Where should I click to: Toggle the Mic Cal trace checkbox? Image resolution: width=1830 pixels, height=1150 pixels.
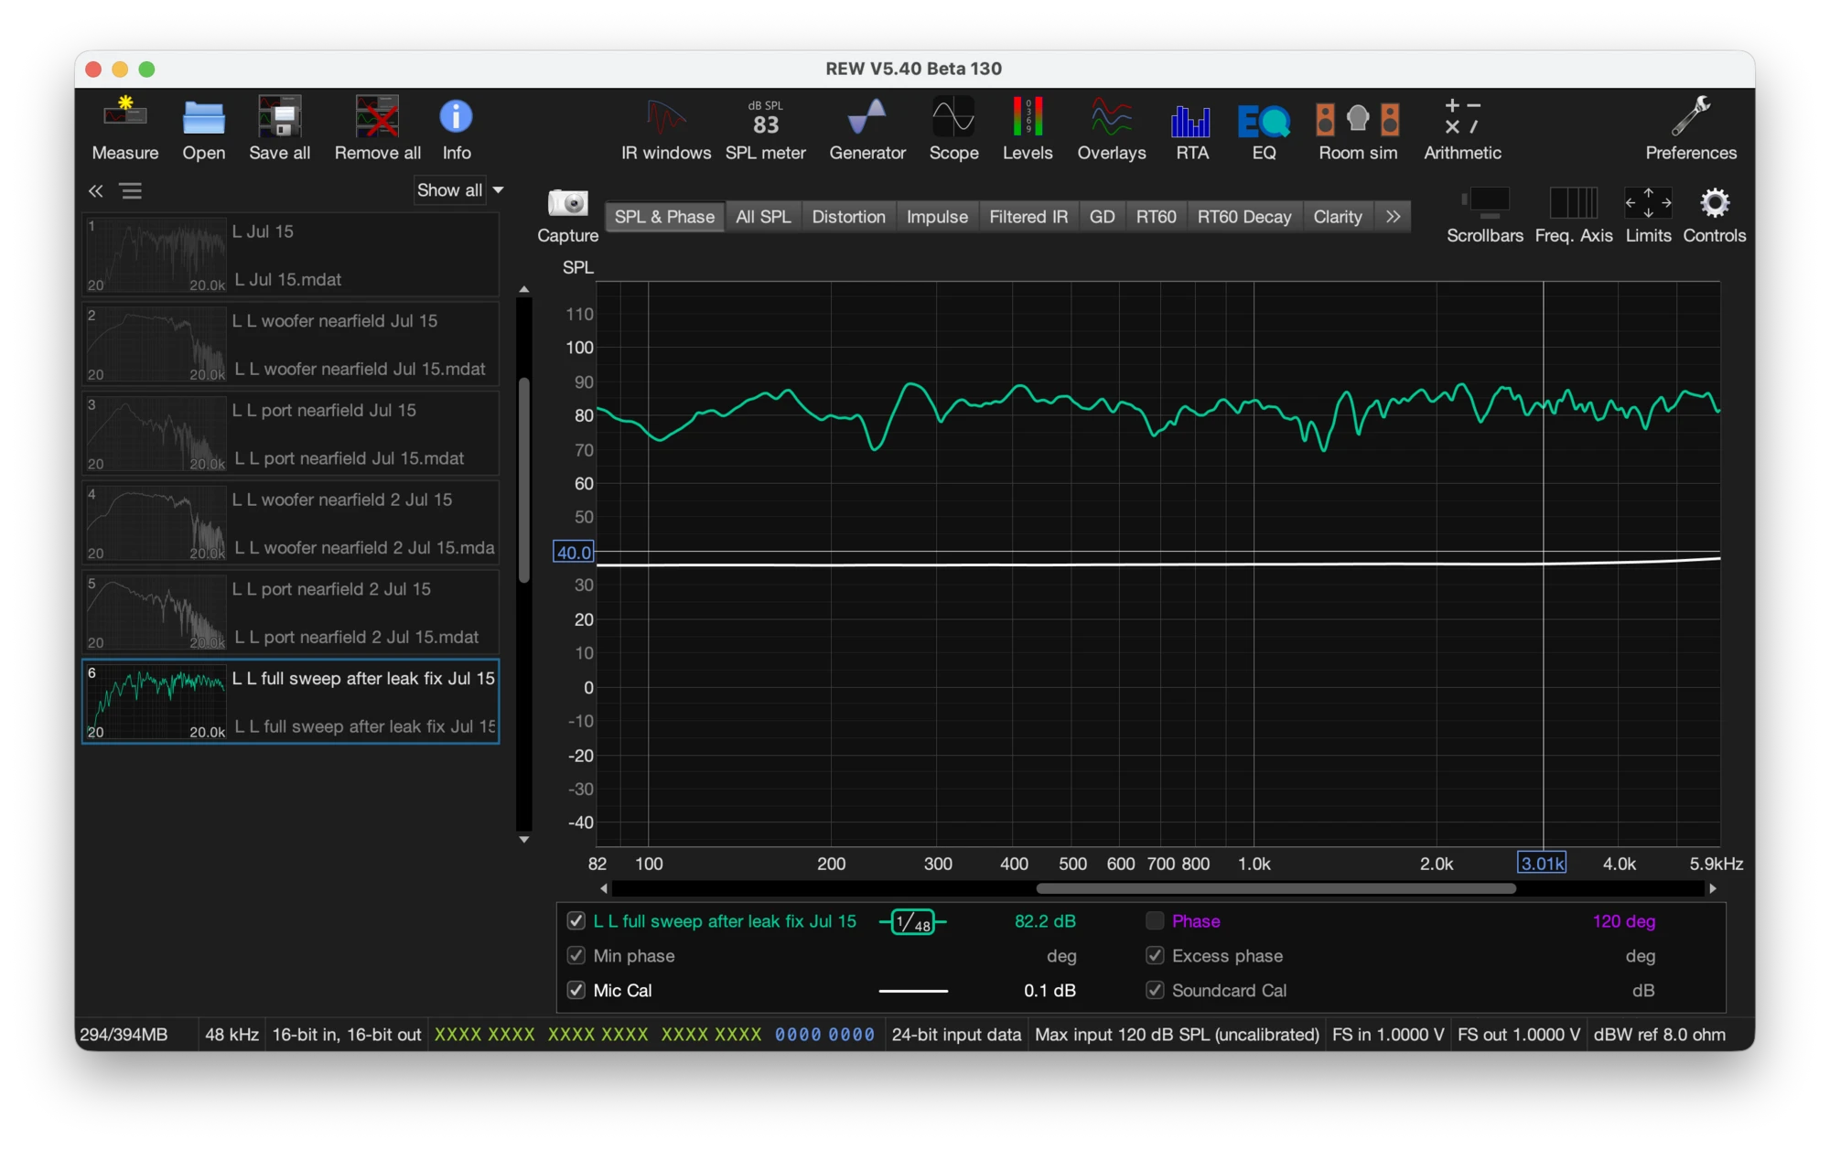click(576, 990)
